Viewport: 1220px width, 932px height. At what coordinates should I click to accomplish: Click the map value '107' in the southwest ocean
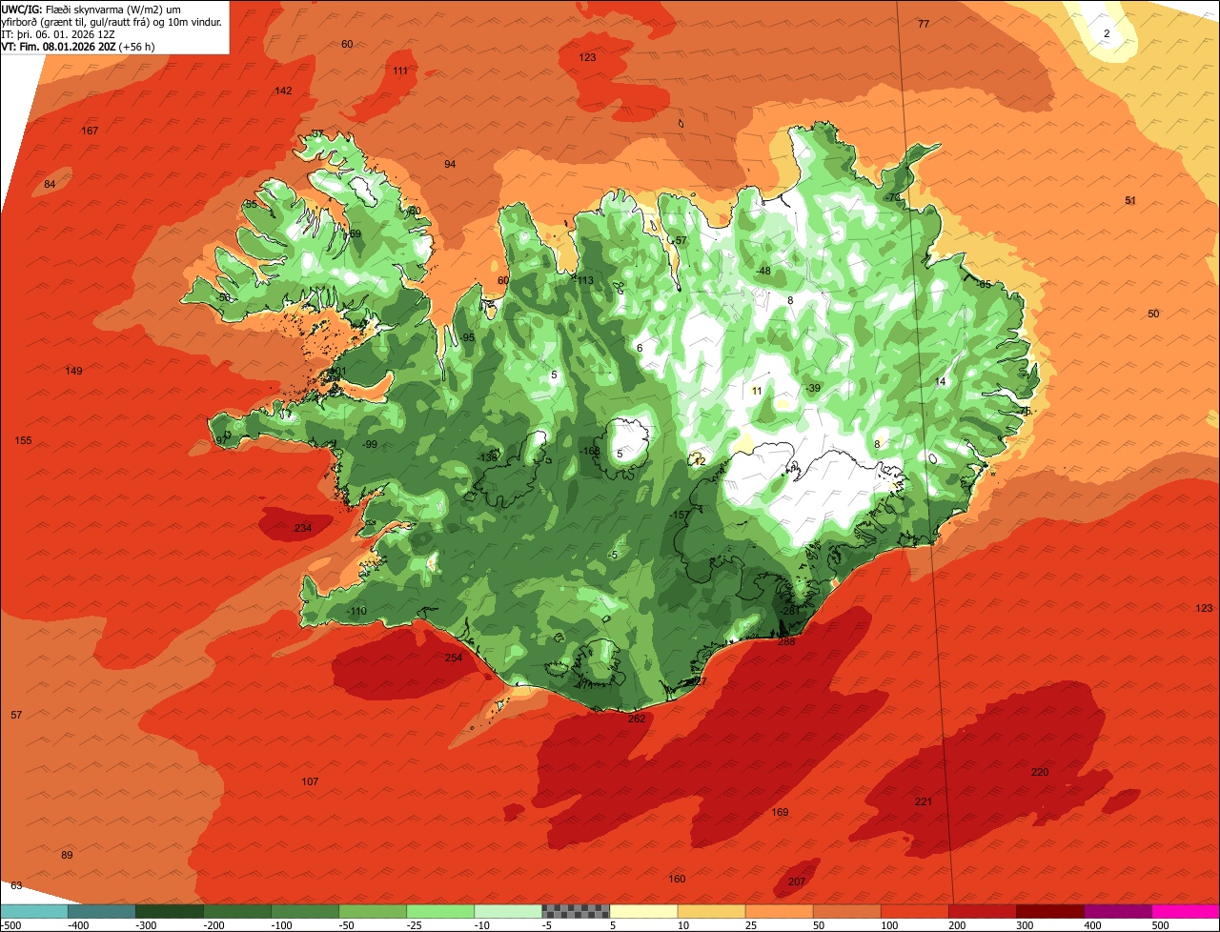coord(310,782)
